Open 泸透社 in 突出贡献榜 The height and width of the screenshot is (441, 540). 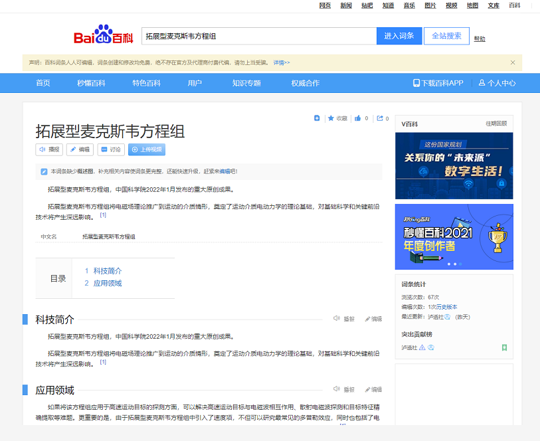(x=409, y=348)
